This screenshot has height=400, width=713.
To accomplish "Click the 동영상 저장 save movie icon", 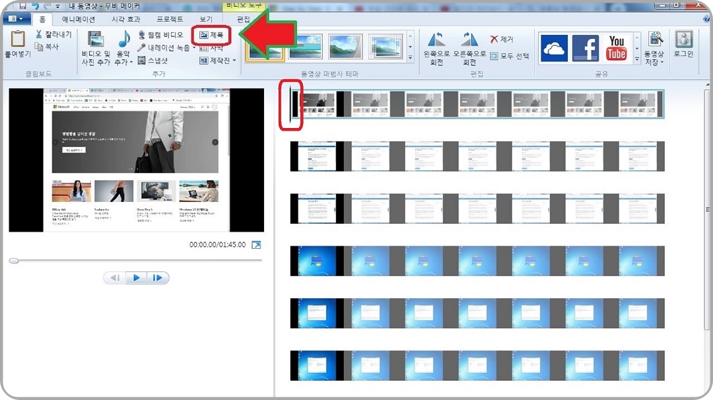I will point(656,40).
